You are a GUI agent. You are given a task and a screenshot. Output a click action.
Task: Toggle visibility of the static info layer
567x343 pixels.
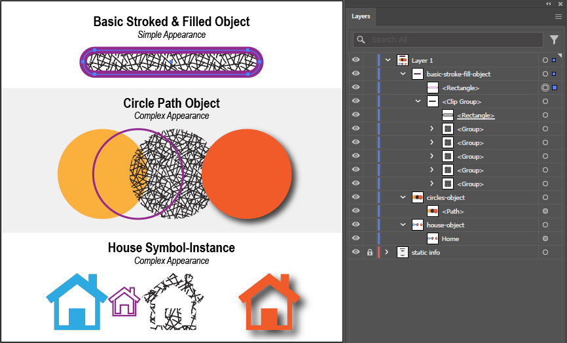coord(356,252)
